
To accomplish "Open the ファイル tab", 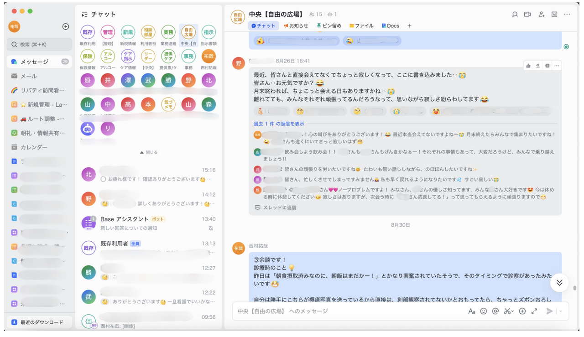I will click(x=361, y=26).
